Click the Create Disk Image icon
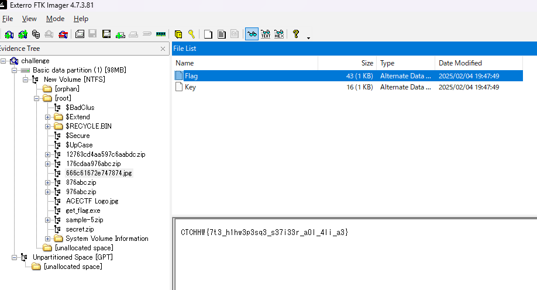This screenshot has height=290, width=537. (80, 34)
